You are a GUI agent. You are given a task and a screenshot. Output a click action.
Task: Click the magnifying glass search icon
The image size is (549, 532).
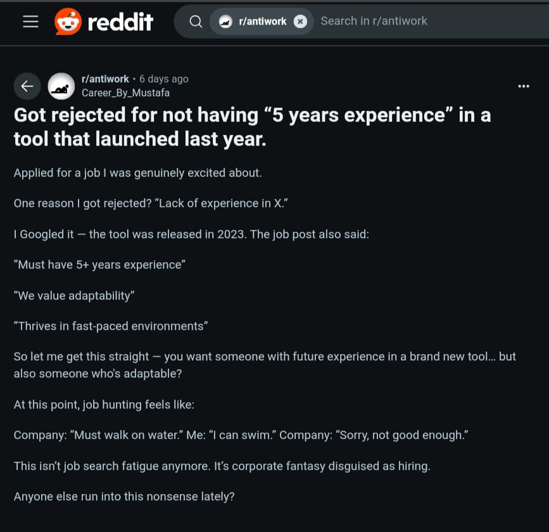click(196, 22)
